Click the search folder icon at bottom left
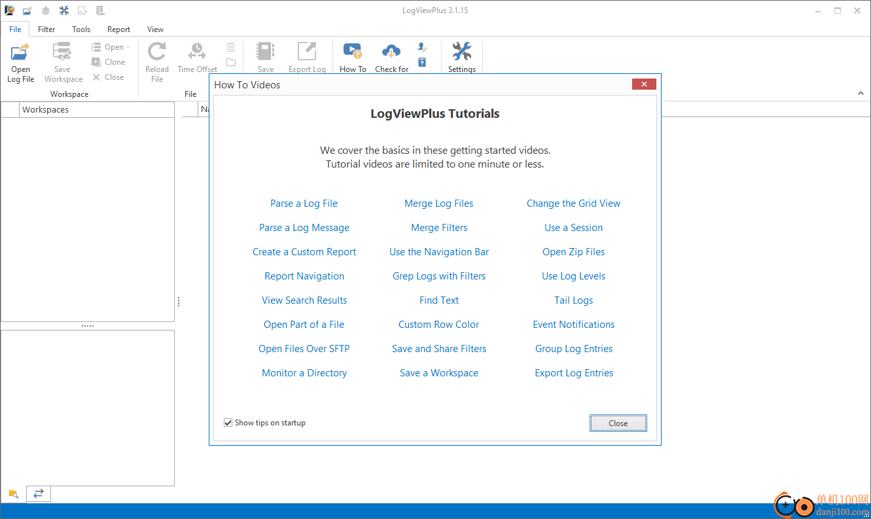The width and height of the screenshot is (871, 519). point(13,494)
